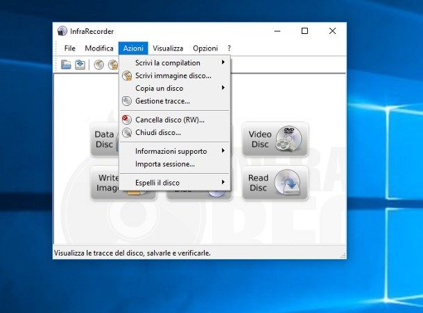
Task: Expand the Scrivi la compilation submenu
Action: click(x=175, y=63)
